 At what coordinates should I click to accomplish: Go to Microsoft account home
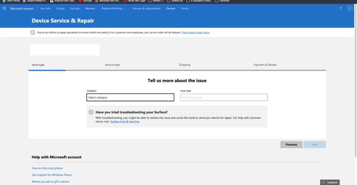22,8
